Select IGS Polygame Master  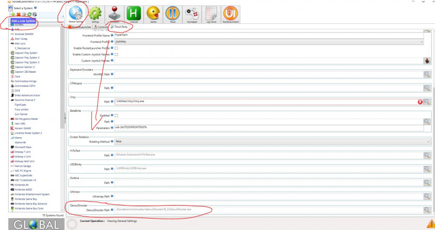tap(26, 119)
